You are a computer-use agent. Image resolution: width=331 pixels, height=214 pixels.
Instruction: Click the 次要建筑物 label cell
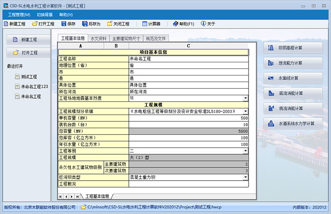(x=116, y=171)
